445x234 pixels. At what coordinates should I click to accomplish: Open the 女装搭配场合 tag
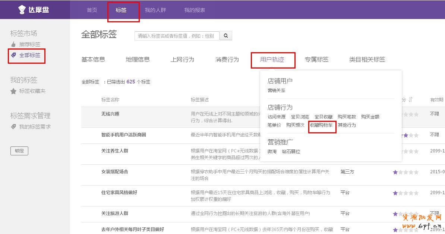(x=115, y=172)
